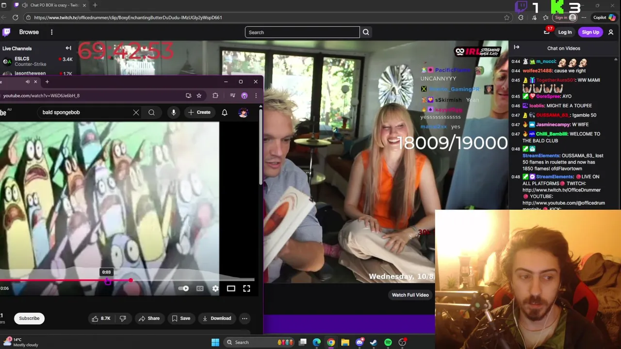The height and width of the screenshot is (349, 621).
Task: Save the YouTube video to playlist
Action: point(180,318)
